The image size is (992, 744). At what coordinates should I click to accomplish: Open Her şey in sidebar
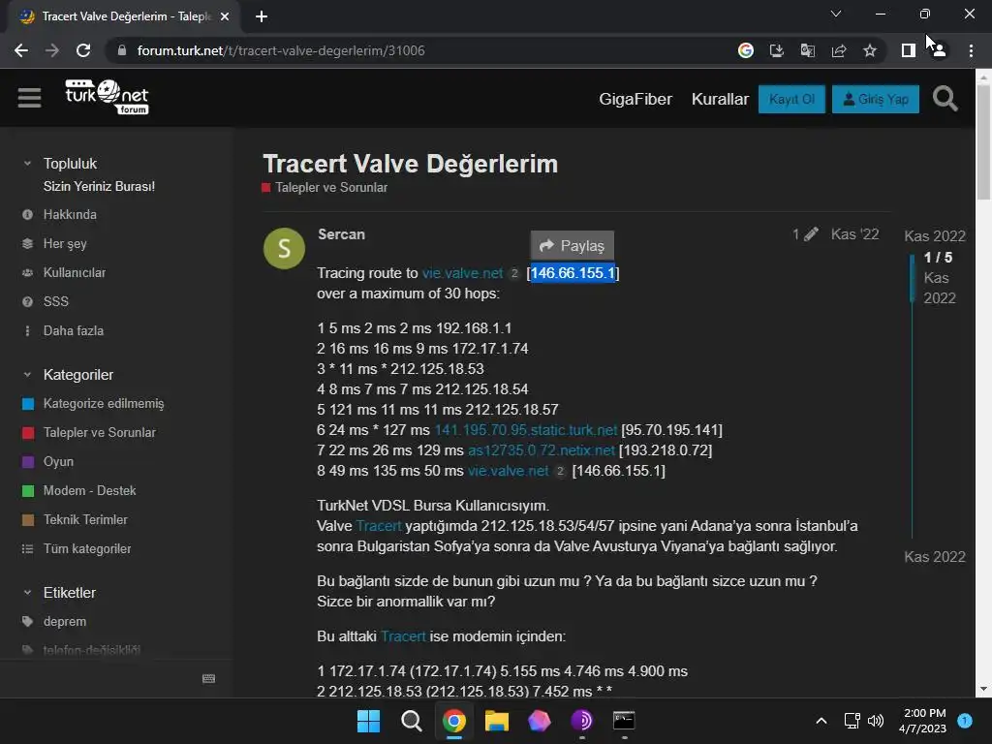[x=65, y=243]
